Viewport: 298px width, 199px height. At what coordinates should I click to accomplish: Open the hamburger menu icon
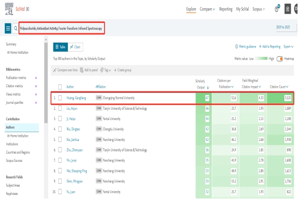pos(8,28)
